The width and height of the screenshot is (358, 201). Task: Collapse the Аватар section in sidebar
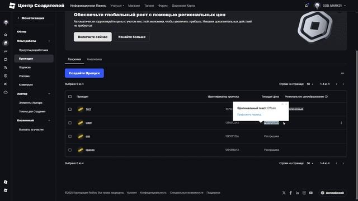49,94
